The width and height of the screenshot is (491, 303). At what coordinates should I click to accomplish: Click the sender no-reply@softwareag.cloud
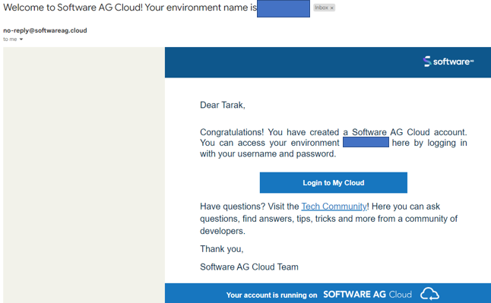[45, 30]
